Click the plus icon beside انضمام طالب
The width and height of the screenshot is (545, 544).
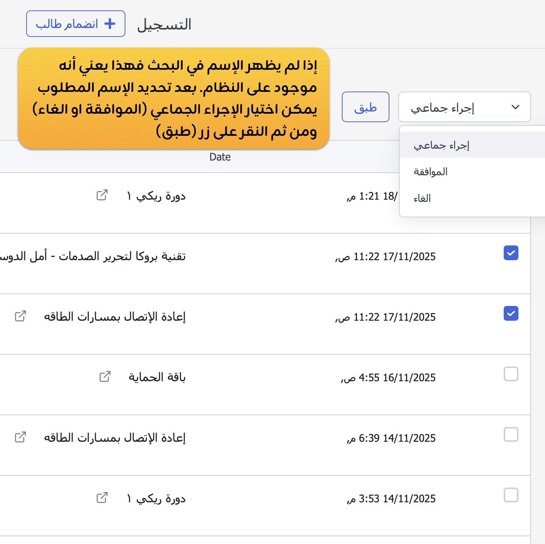tap(110, 24)
